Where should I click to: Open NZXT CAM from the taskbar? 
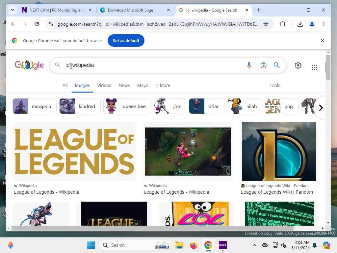pyautogui.click(x=223, y=245)
